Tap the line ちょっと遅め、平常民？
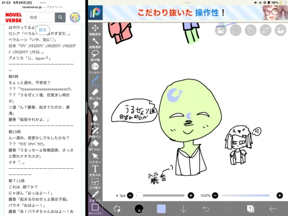This screenshot has height=216, width=288. click(x=29, y=83)
